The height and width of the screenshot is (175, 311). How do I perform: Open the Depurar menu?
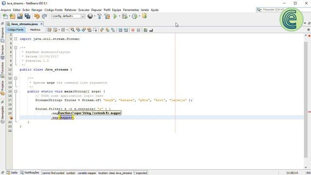[x=96, y=10]
